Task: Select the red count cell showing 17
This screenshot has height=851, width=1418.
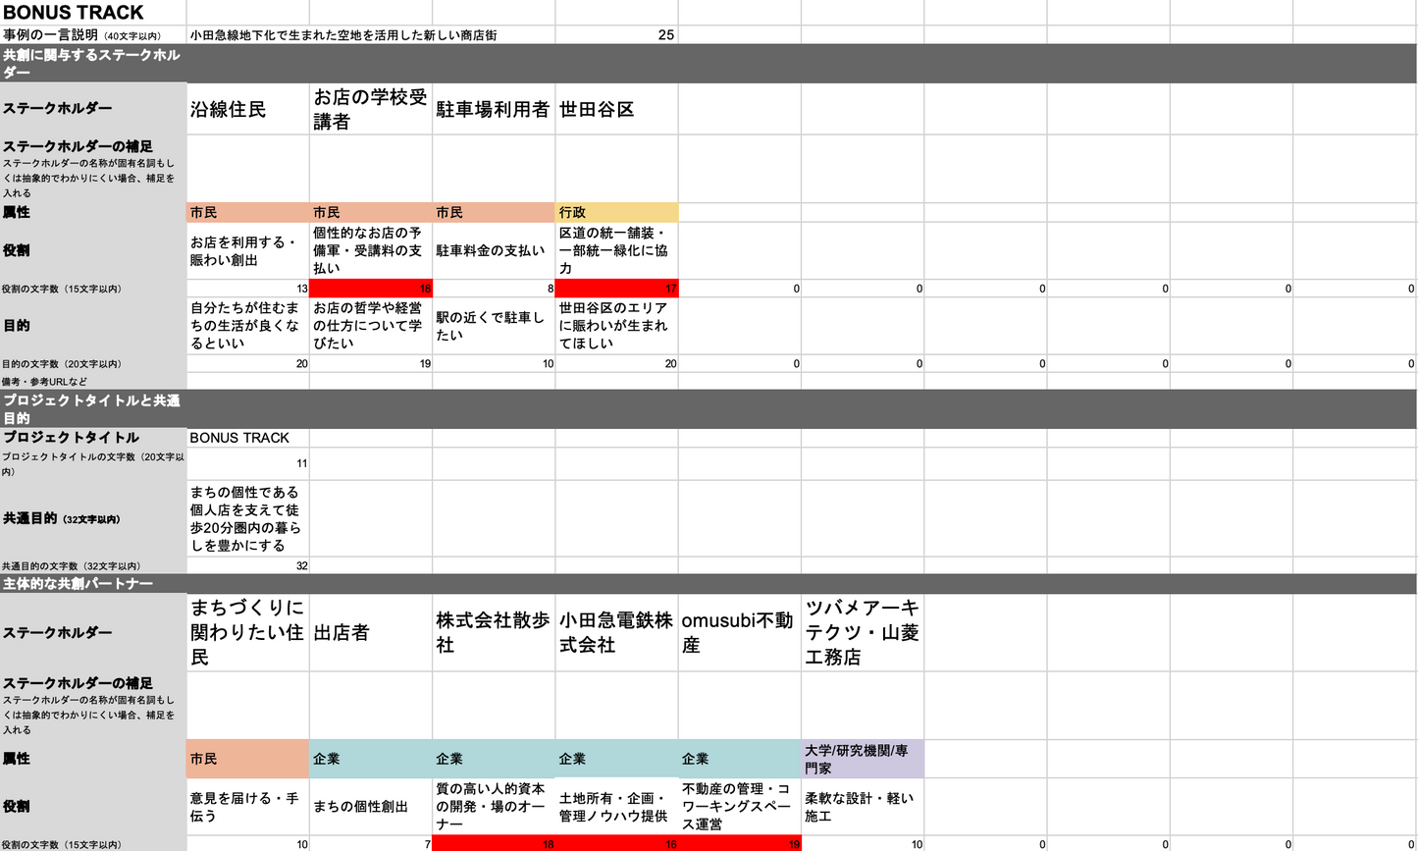Action: (615, 289)
